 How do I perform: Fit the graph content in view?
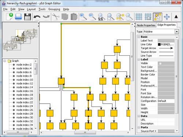point(129,17)
